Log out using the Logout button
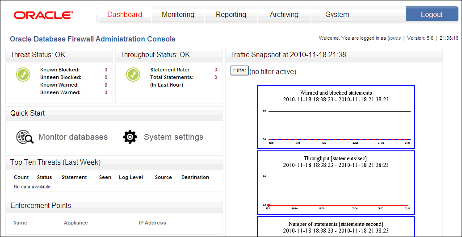Screen dimensions: 462x237 tap(431, 14)
